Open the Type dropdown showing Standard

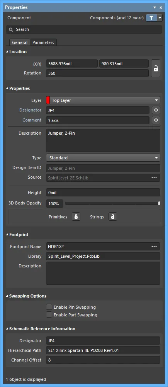coord(103,158)
